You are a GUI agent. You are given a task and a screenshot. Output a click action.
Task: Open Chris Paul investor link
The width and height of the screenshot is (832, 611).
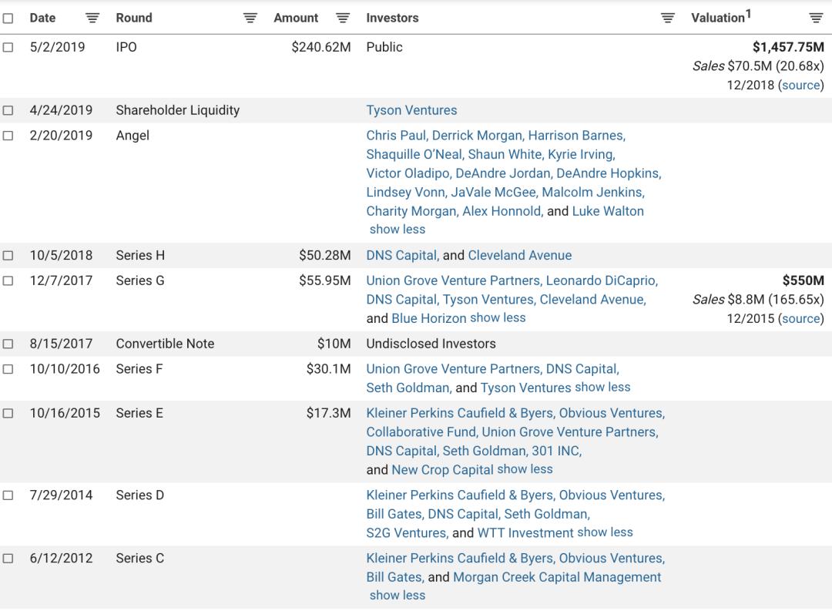[396, 136]
